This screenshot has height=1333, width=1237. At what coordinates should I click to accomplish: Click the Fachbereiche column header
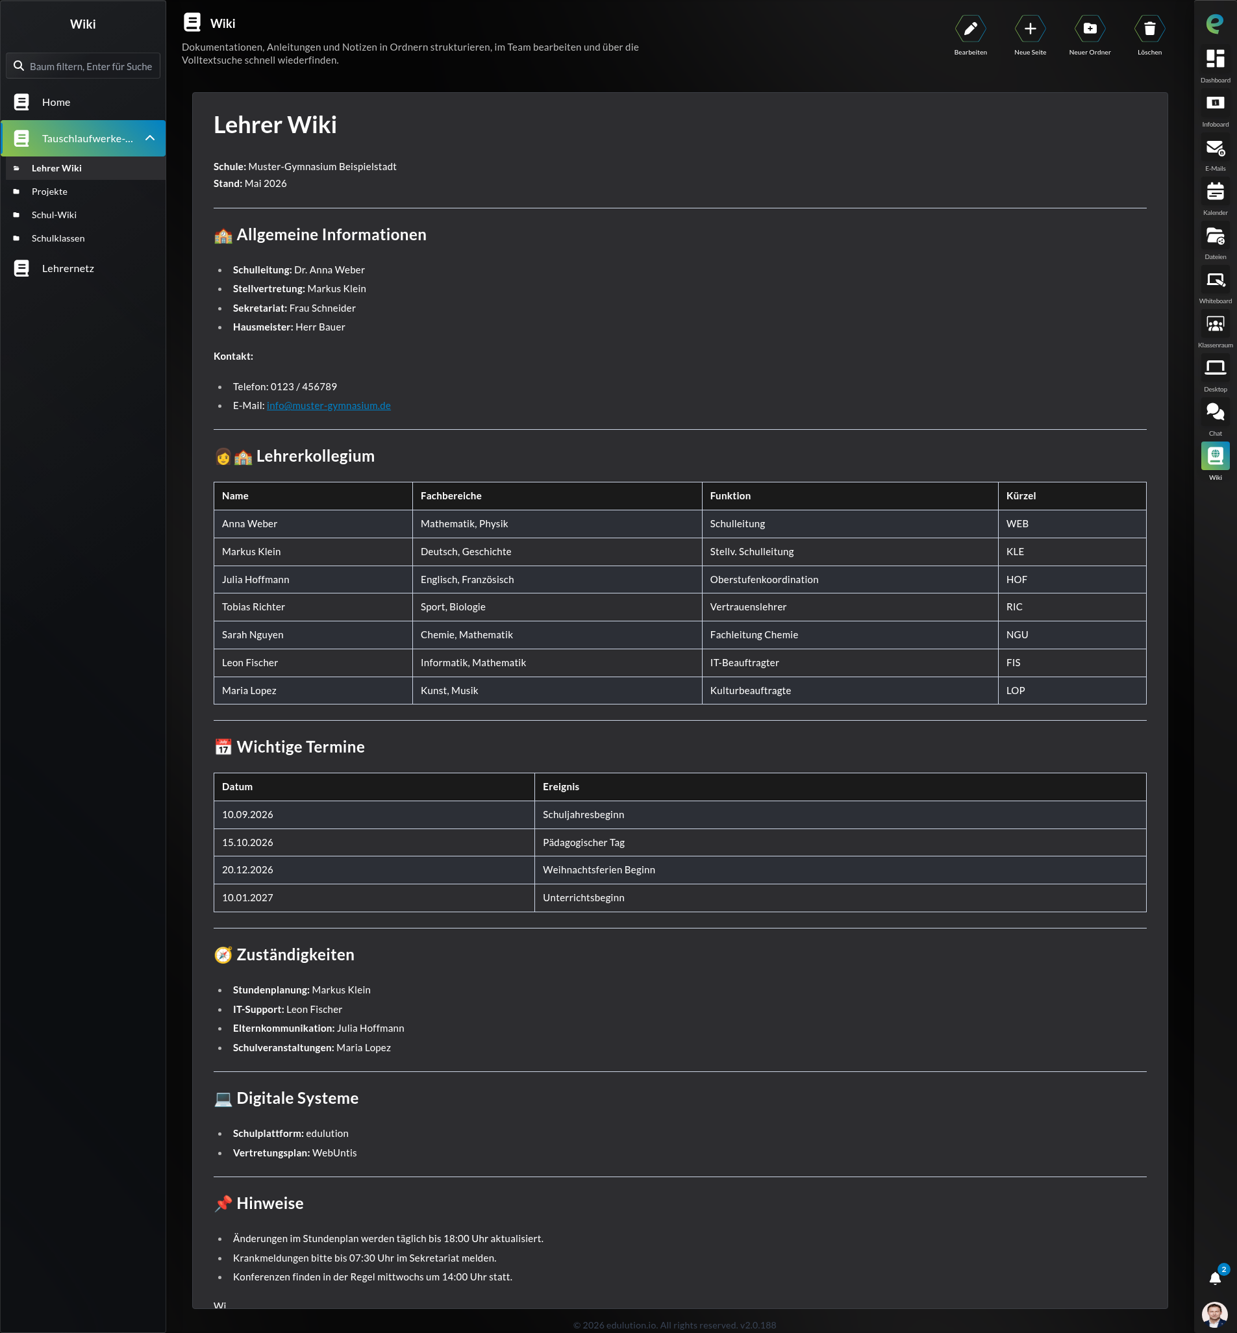pyautogui.click(x=557, y=496)
